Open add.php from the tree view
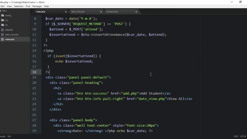 pyautogui.click(x=9, y=30)
